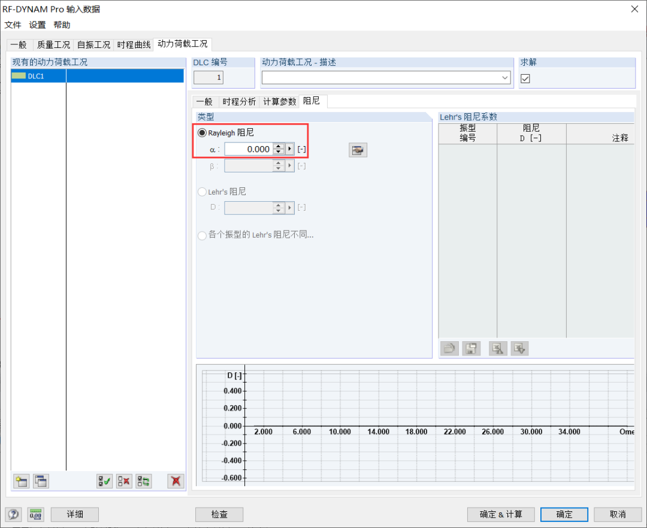Toggle the 求解 checkbox
The height and width of the screenshot is (528, 647).
pos(525,78)
